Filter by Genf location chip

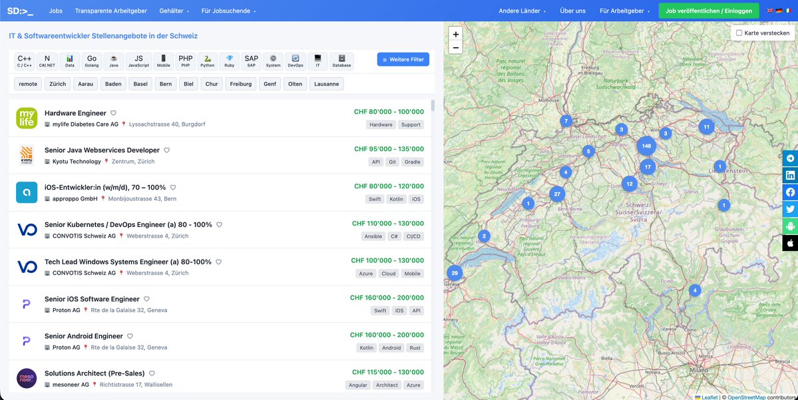click(x=270, y=84)
